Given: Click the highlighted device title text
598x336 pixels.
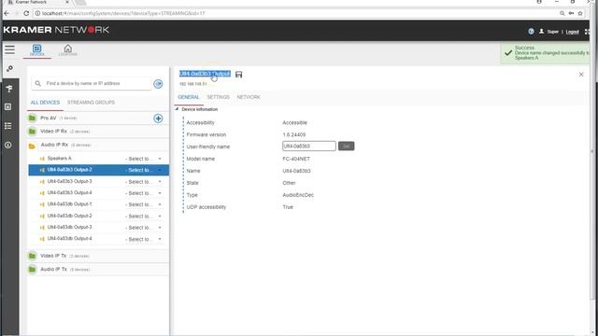Looking at the screenshot, I should pyautogui.click(x=205, y=74).
